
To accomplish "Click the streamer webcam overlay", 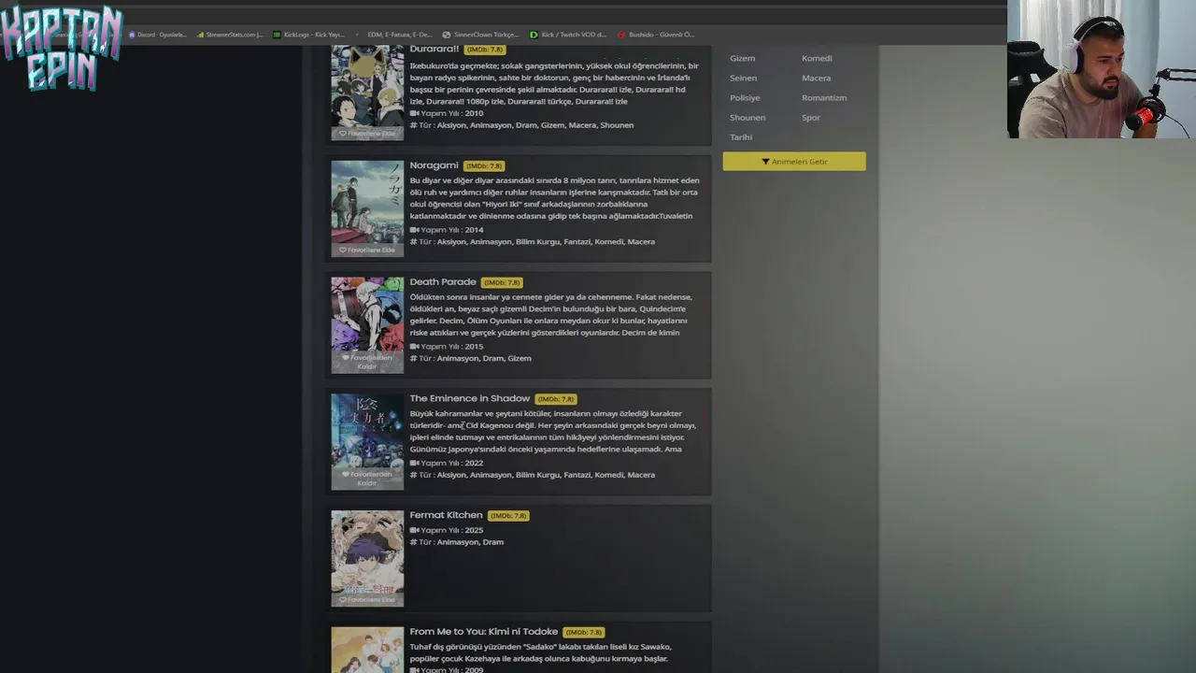I will [x=1102, y=69].
